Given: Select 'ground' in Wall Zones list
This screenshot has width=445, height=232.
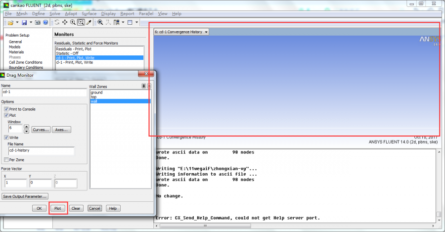Looking at the screenshot, I should click(x=120, y=93).
